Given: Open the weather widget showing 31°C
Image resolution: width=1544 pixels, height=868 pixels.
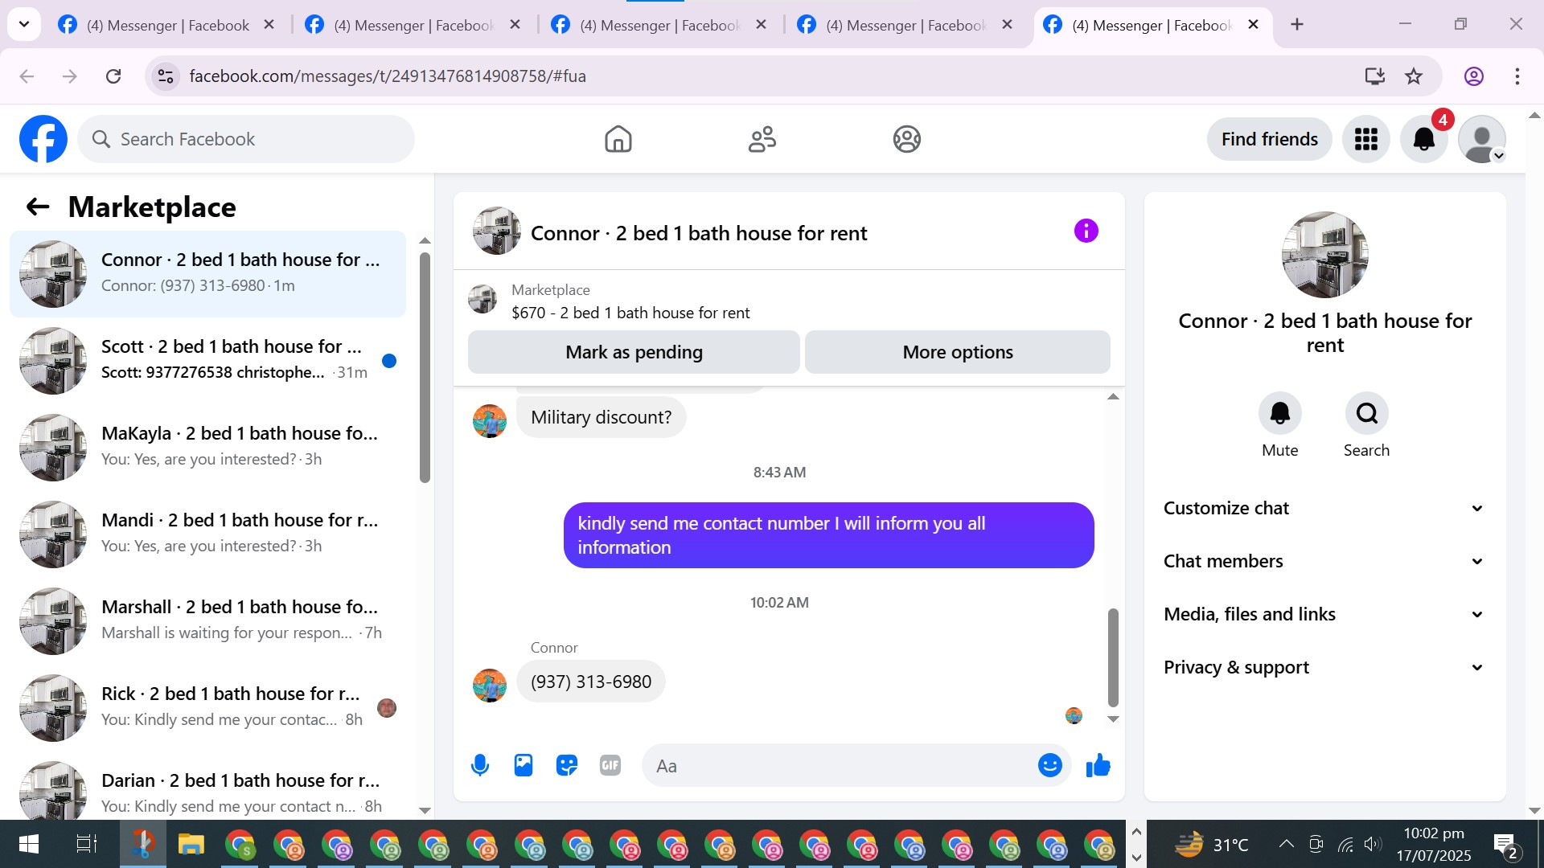Looking at the screenshot, I should pyautogui.click(x=1212, y=844).
